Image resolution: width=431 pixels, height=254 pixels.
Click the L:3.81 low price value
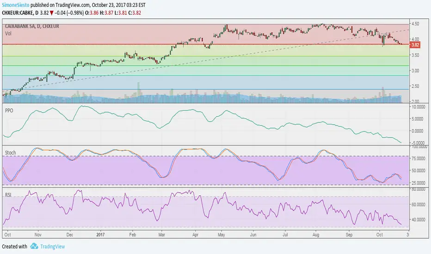coord(120,13)
